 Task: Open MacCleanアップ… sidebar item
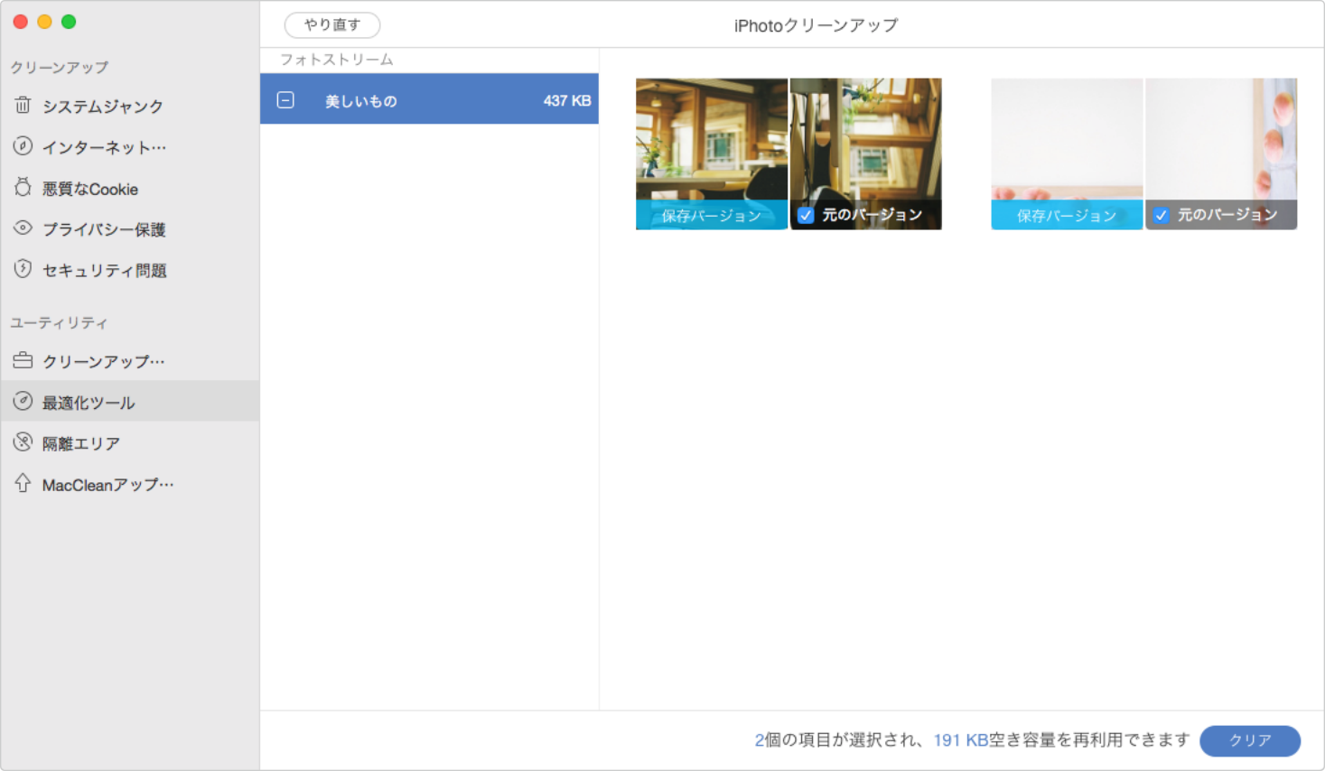[130, 483]
